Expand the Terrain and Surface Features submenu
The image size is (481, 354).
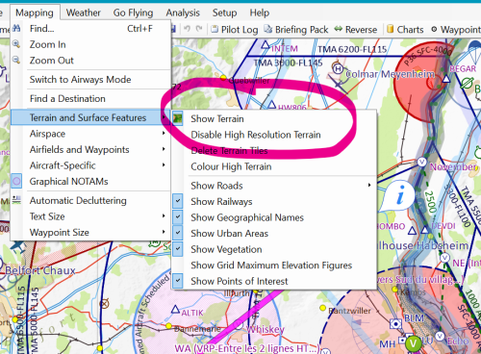(90, 117)
